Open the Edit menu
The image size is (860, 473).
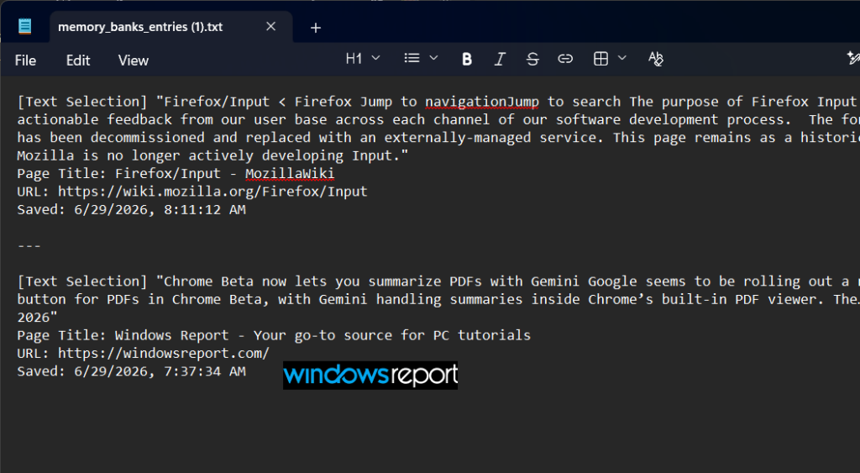click(78, 60)
